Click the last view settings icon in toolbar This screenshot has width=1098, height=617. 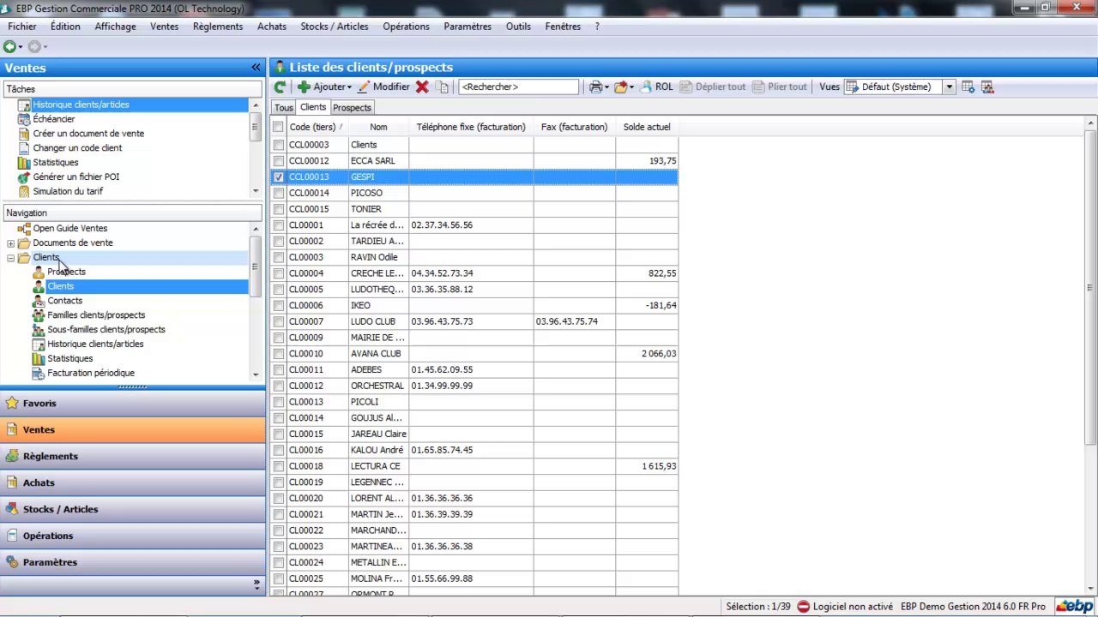tap(987, 87)
